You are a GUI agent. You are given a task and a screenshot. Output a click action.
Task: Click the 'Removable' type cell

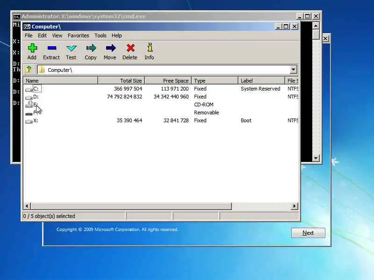(207, 112)
